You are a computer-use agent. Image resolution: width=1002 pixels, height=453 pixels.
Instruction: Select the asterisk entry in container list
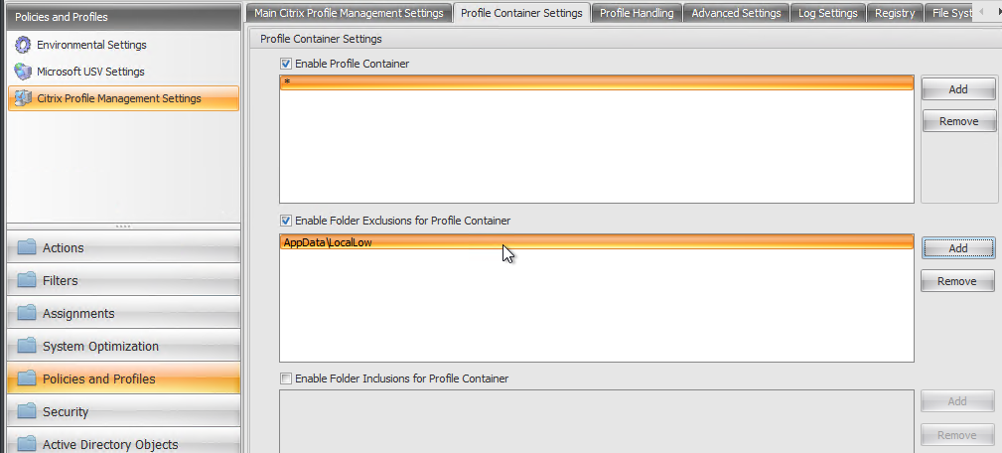click(x=596, y=82)
